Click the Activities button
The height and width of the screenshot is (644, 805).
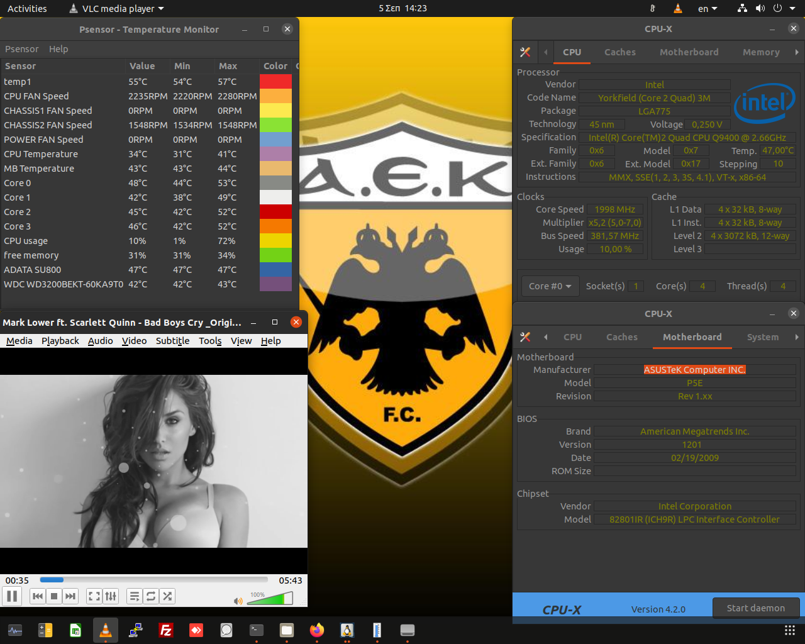click(27, 9)
